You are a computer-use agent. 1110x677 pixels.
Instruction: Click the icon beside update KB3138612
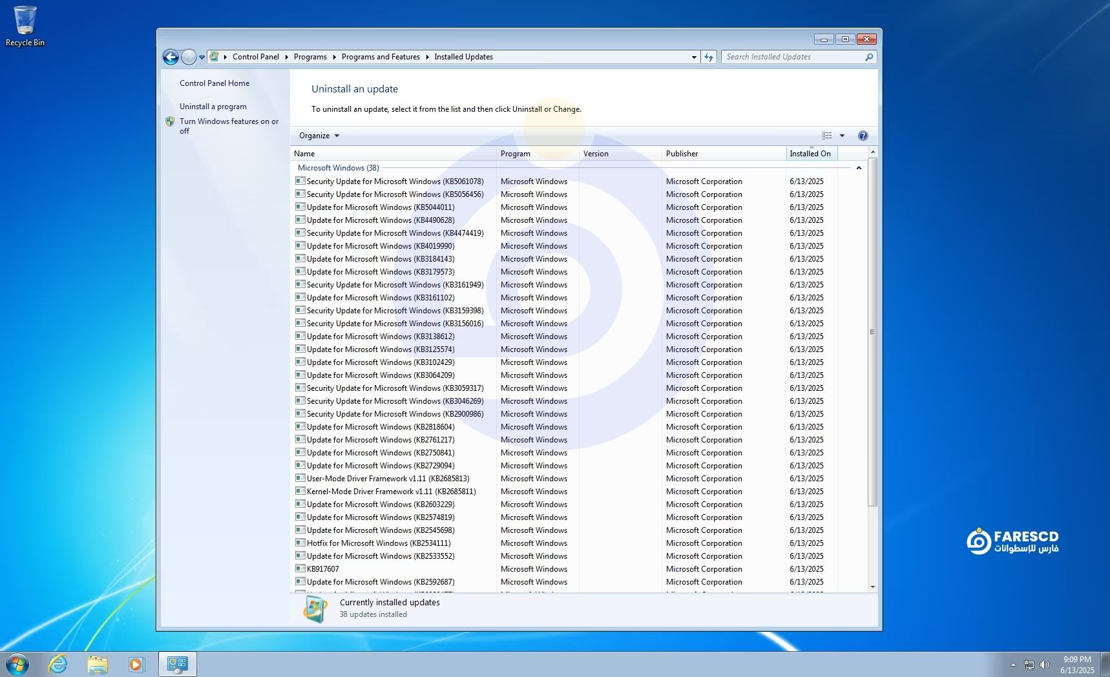pos(300,336)
